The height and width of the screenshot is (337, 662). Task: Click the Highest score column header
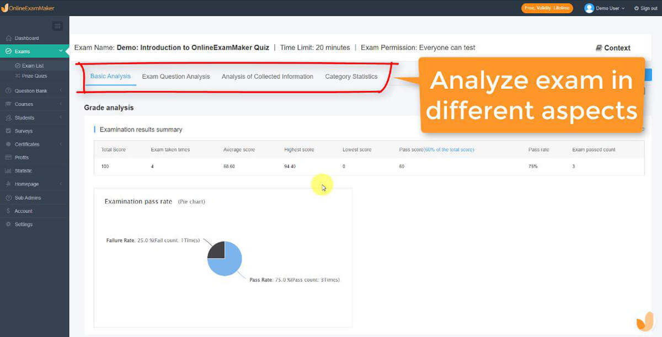[299, 150]
